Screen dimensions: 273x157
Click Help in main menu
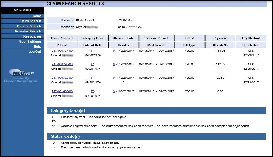point(37,47)
